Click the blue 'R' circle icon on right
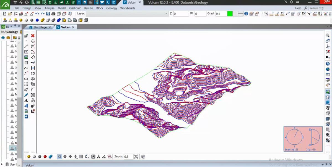Image resolution: width=332 pixels, height=167 pixels. [328, 64]
